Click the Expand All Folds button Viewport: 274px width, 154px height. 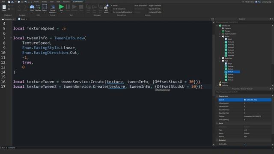[155, 9]
